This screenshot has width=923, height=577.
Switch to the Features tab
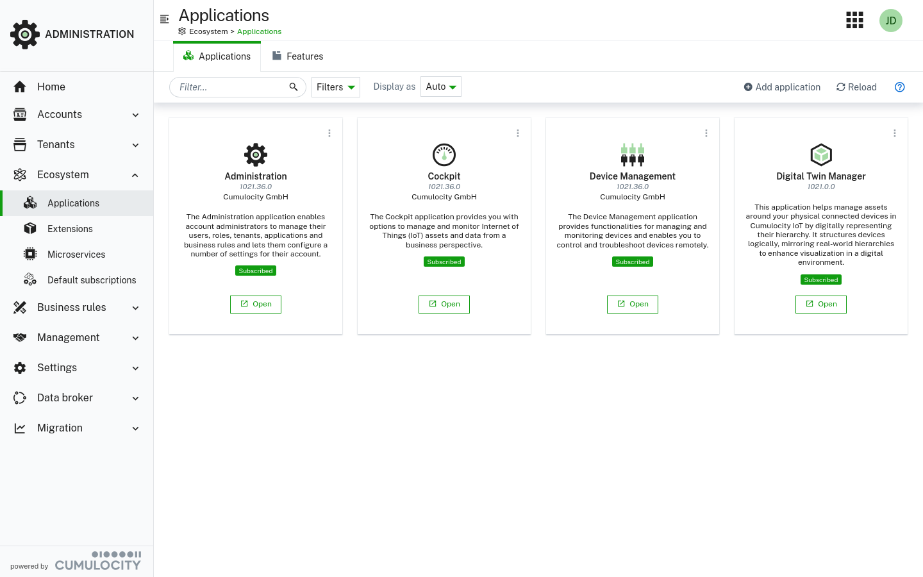coord(297,56)
